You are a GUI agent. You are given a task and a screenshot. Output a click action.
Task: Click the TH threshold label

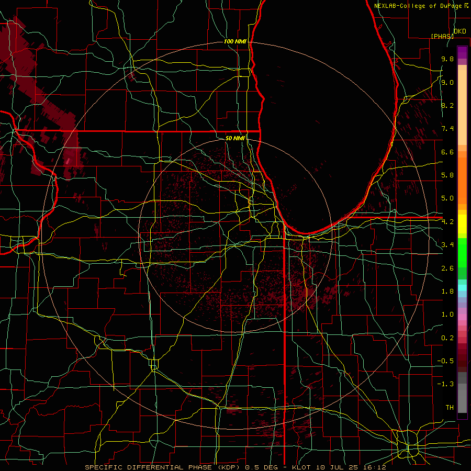[450, 408]
